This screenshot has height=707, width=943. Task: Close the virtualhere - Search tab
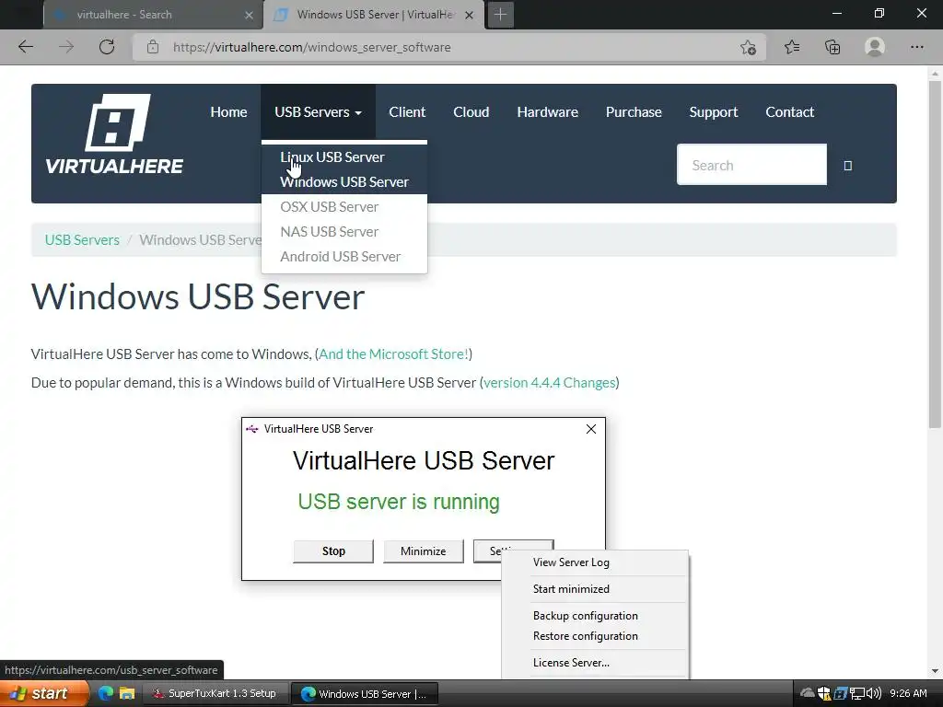[249, 15]
